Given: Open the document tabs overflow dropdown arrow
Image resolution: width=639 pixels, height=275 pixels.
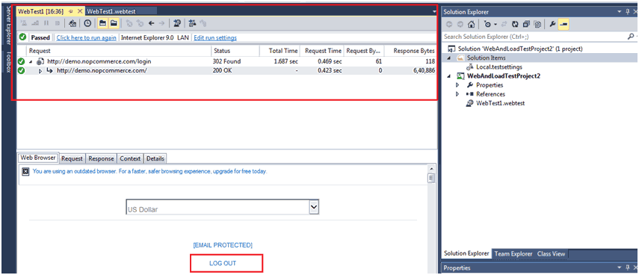Looking at the screenshot, I should pyautogui.click(x=434, y=12).
